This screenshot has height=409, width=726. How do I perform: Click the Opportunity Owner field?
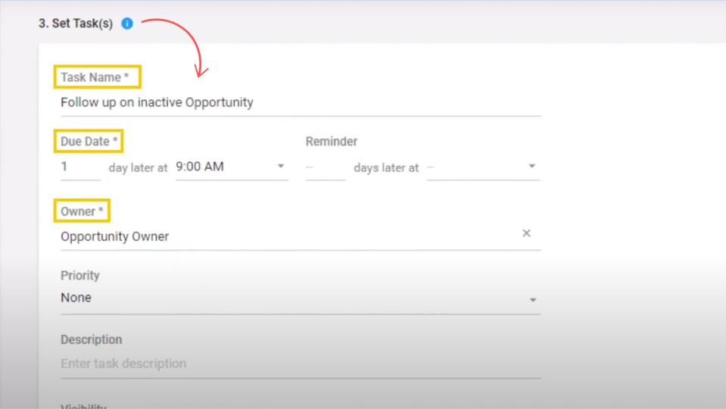coord(301,237)
